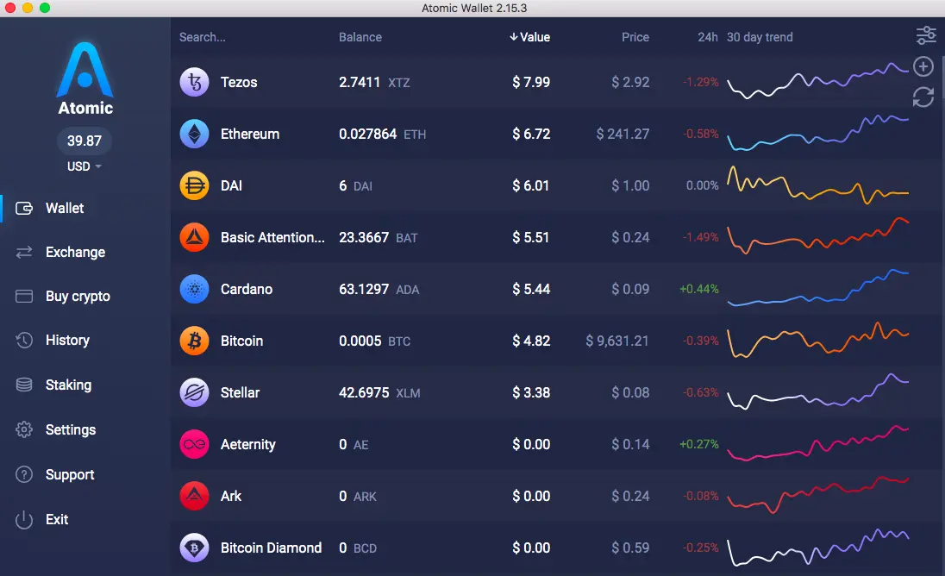
Task: Click the 0 ARK balance
Action: pyautogui.click(x=357, y=497)
